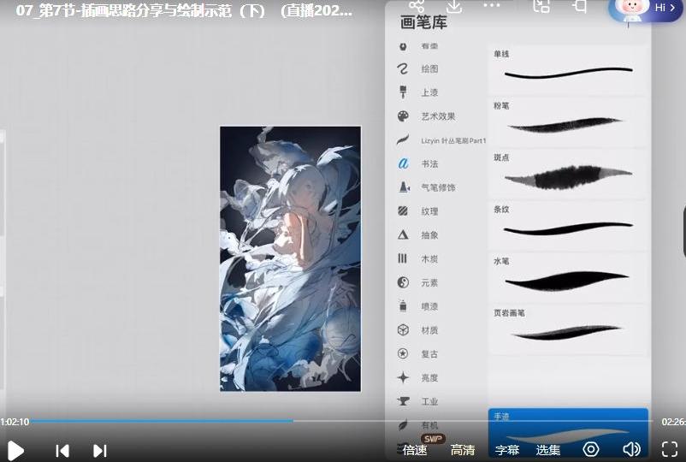Select the 艺术效果 palette icon
This screenshot has height=462, width=686.
pos(403,116)
